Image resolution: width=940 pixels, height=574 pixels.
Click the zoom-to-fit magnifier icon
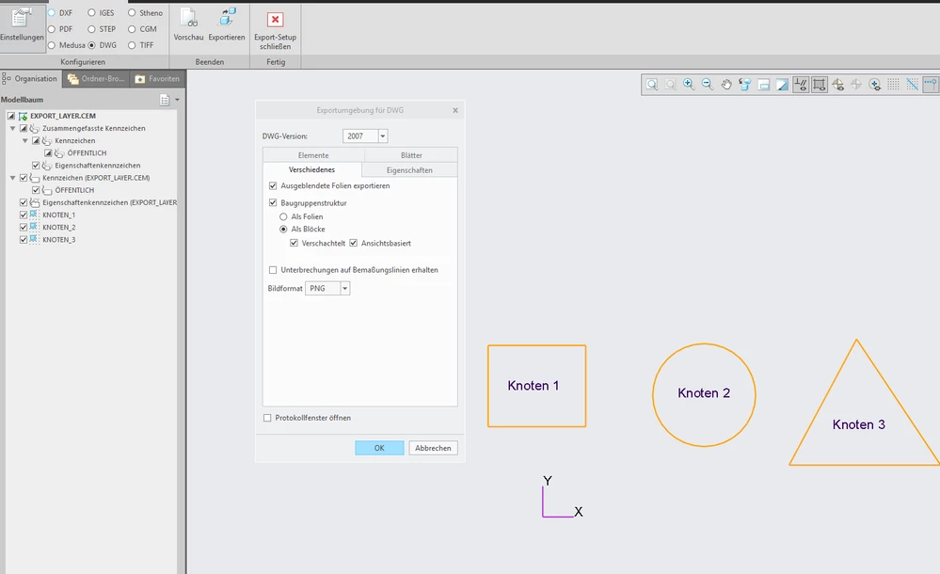click(x=652, y=85)
